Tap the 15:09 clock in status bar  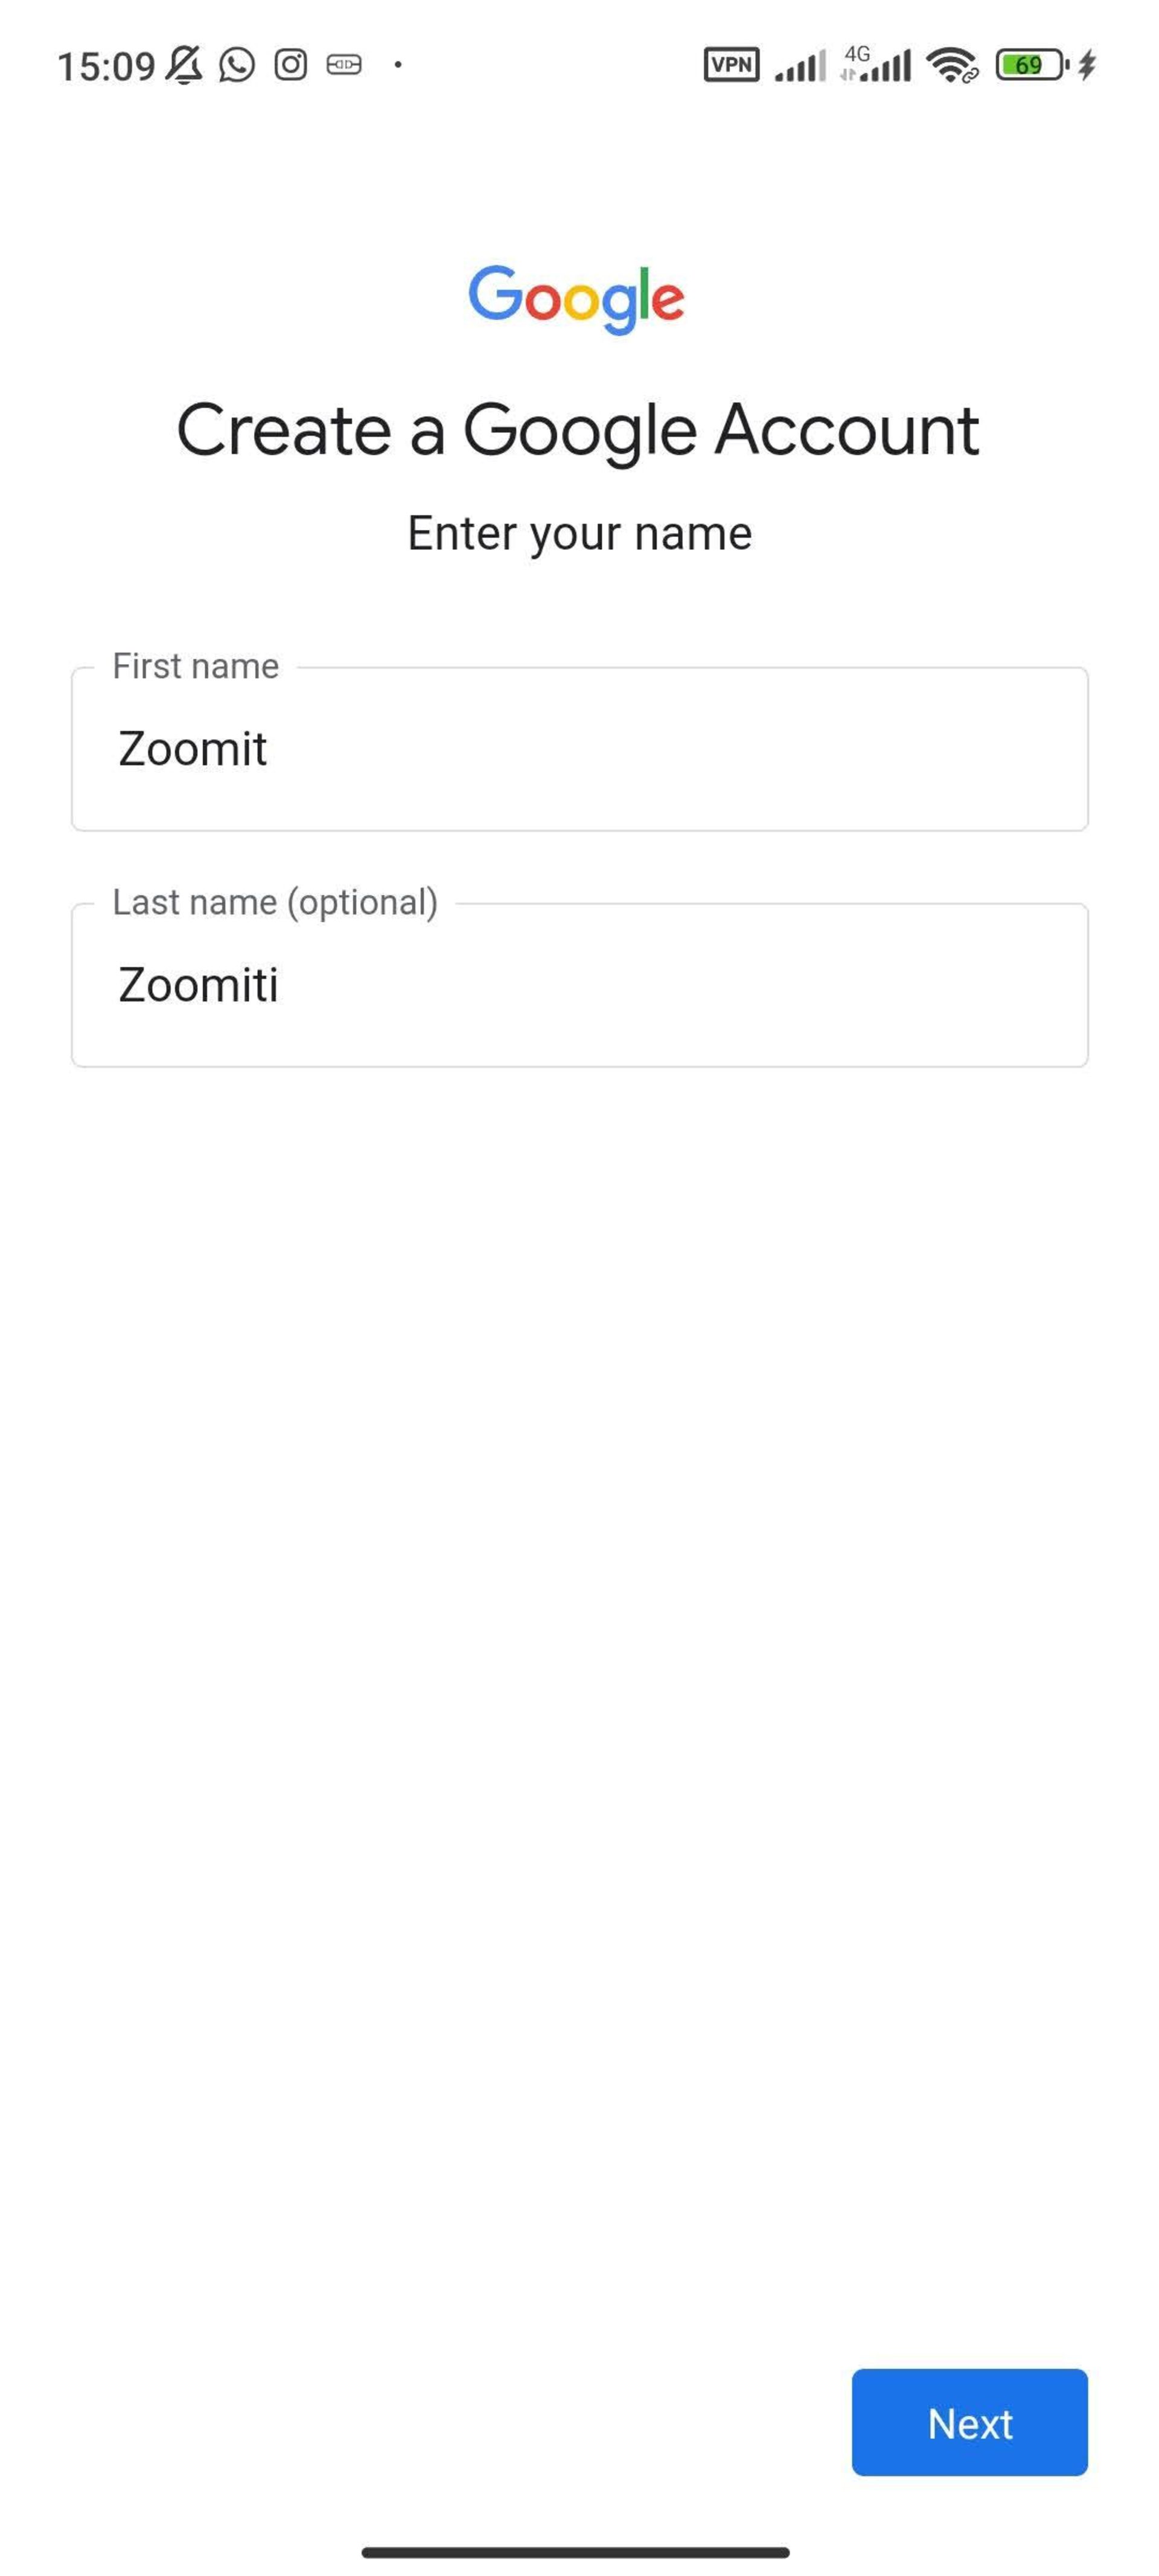point(106,66)
